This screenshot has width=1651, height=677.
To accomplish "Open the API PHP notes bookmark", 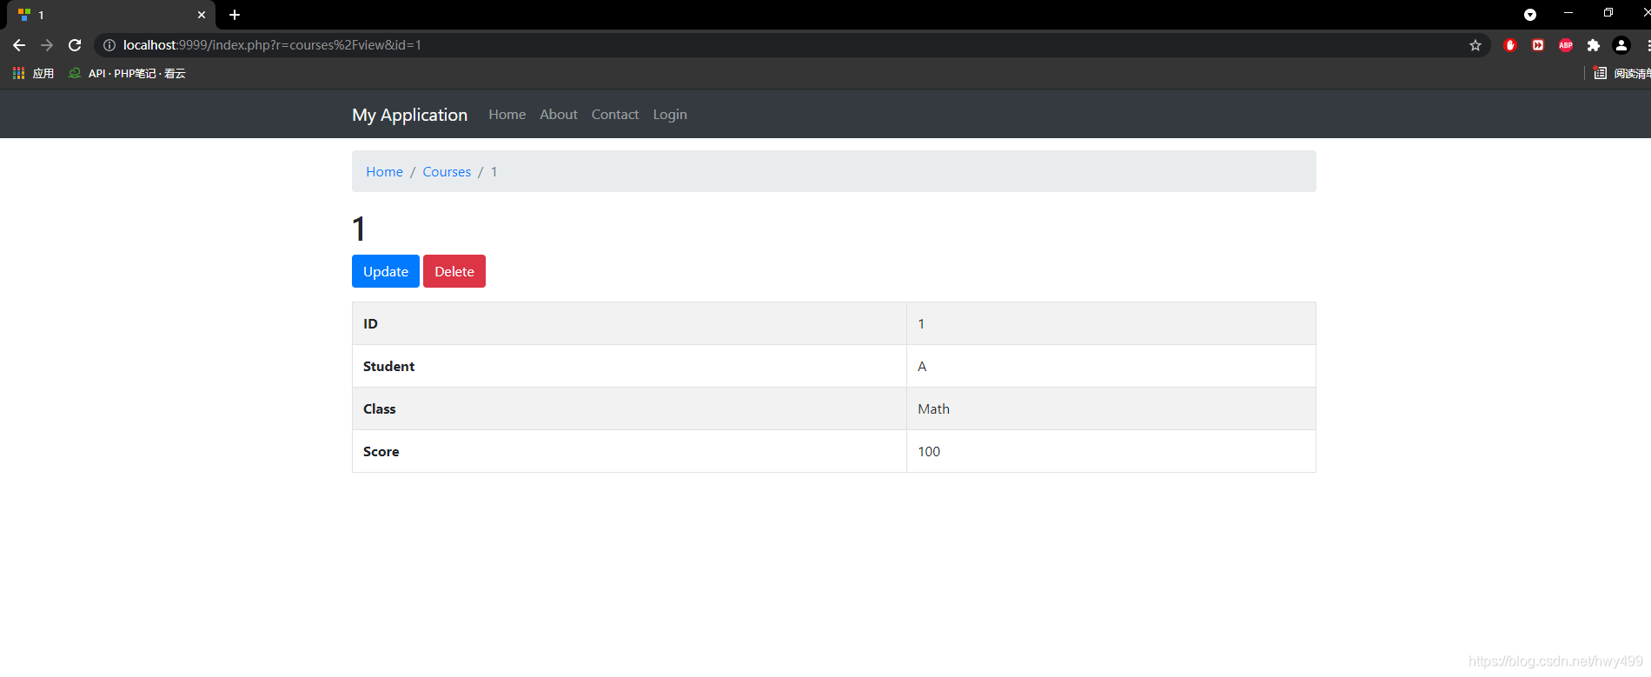I will tap(128, 74).
